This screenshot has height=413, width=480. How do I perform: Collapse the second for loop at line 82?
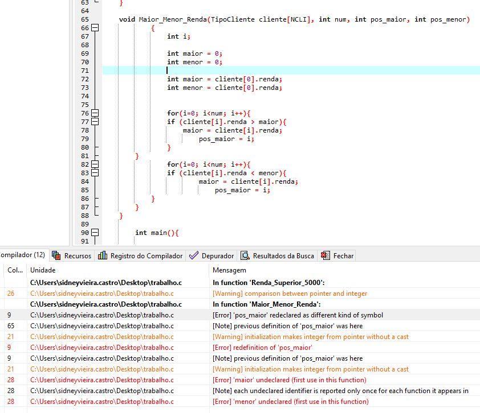tap(95, 164)
